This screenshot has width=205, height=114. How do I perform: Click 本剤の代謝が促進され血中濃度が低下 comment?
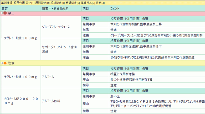(x=136, y=46)
